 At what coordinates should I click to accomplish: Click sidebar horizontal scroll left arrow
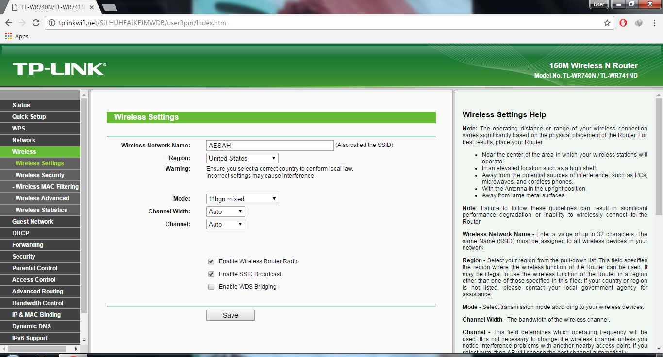pos(4,348)
